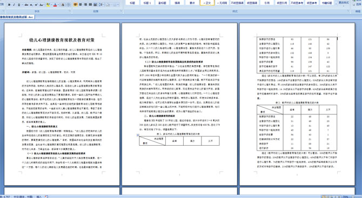Image resolution: width=362 pixels, height=198 pixels.
Task: Select the center alignment icon
Action: 81,4
